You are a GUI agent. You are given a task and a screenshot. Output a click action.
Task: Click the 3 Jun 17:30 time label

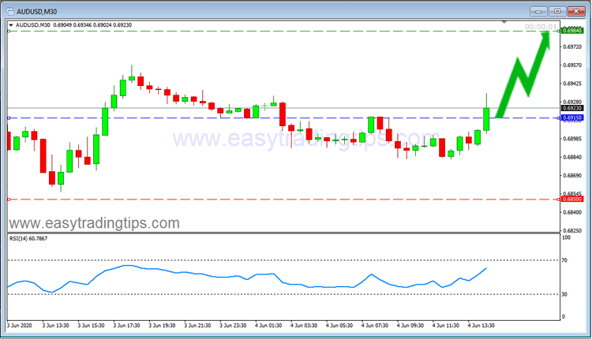pos(126,324)
